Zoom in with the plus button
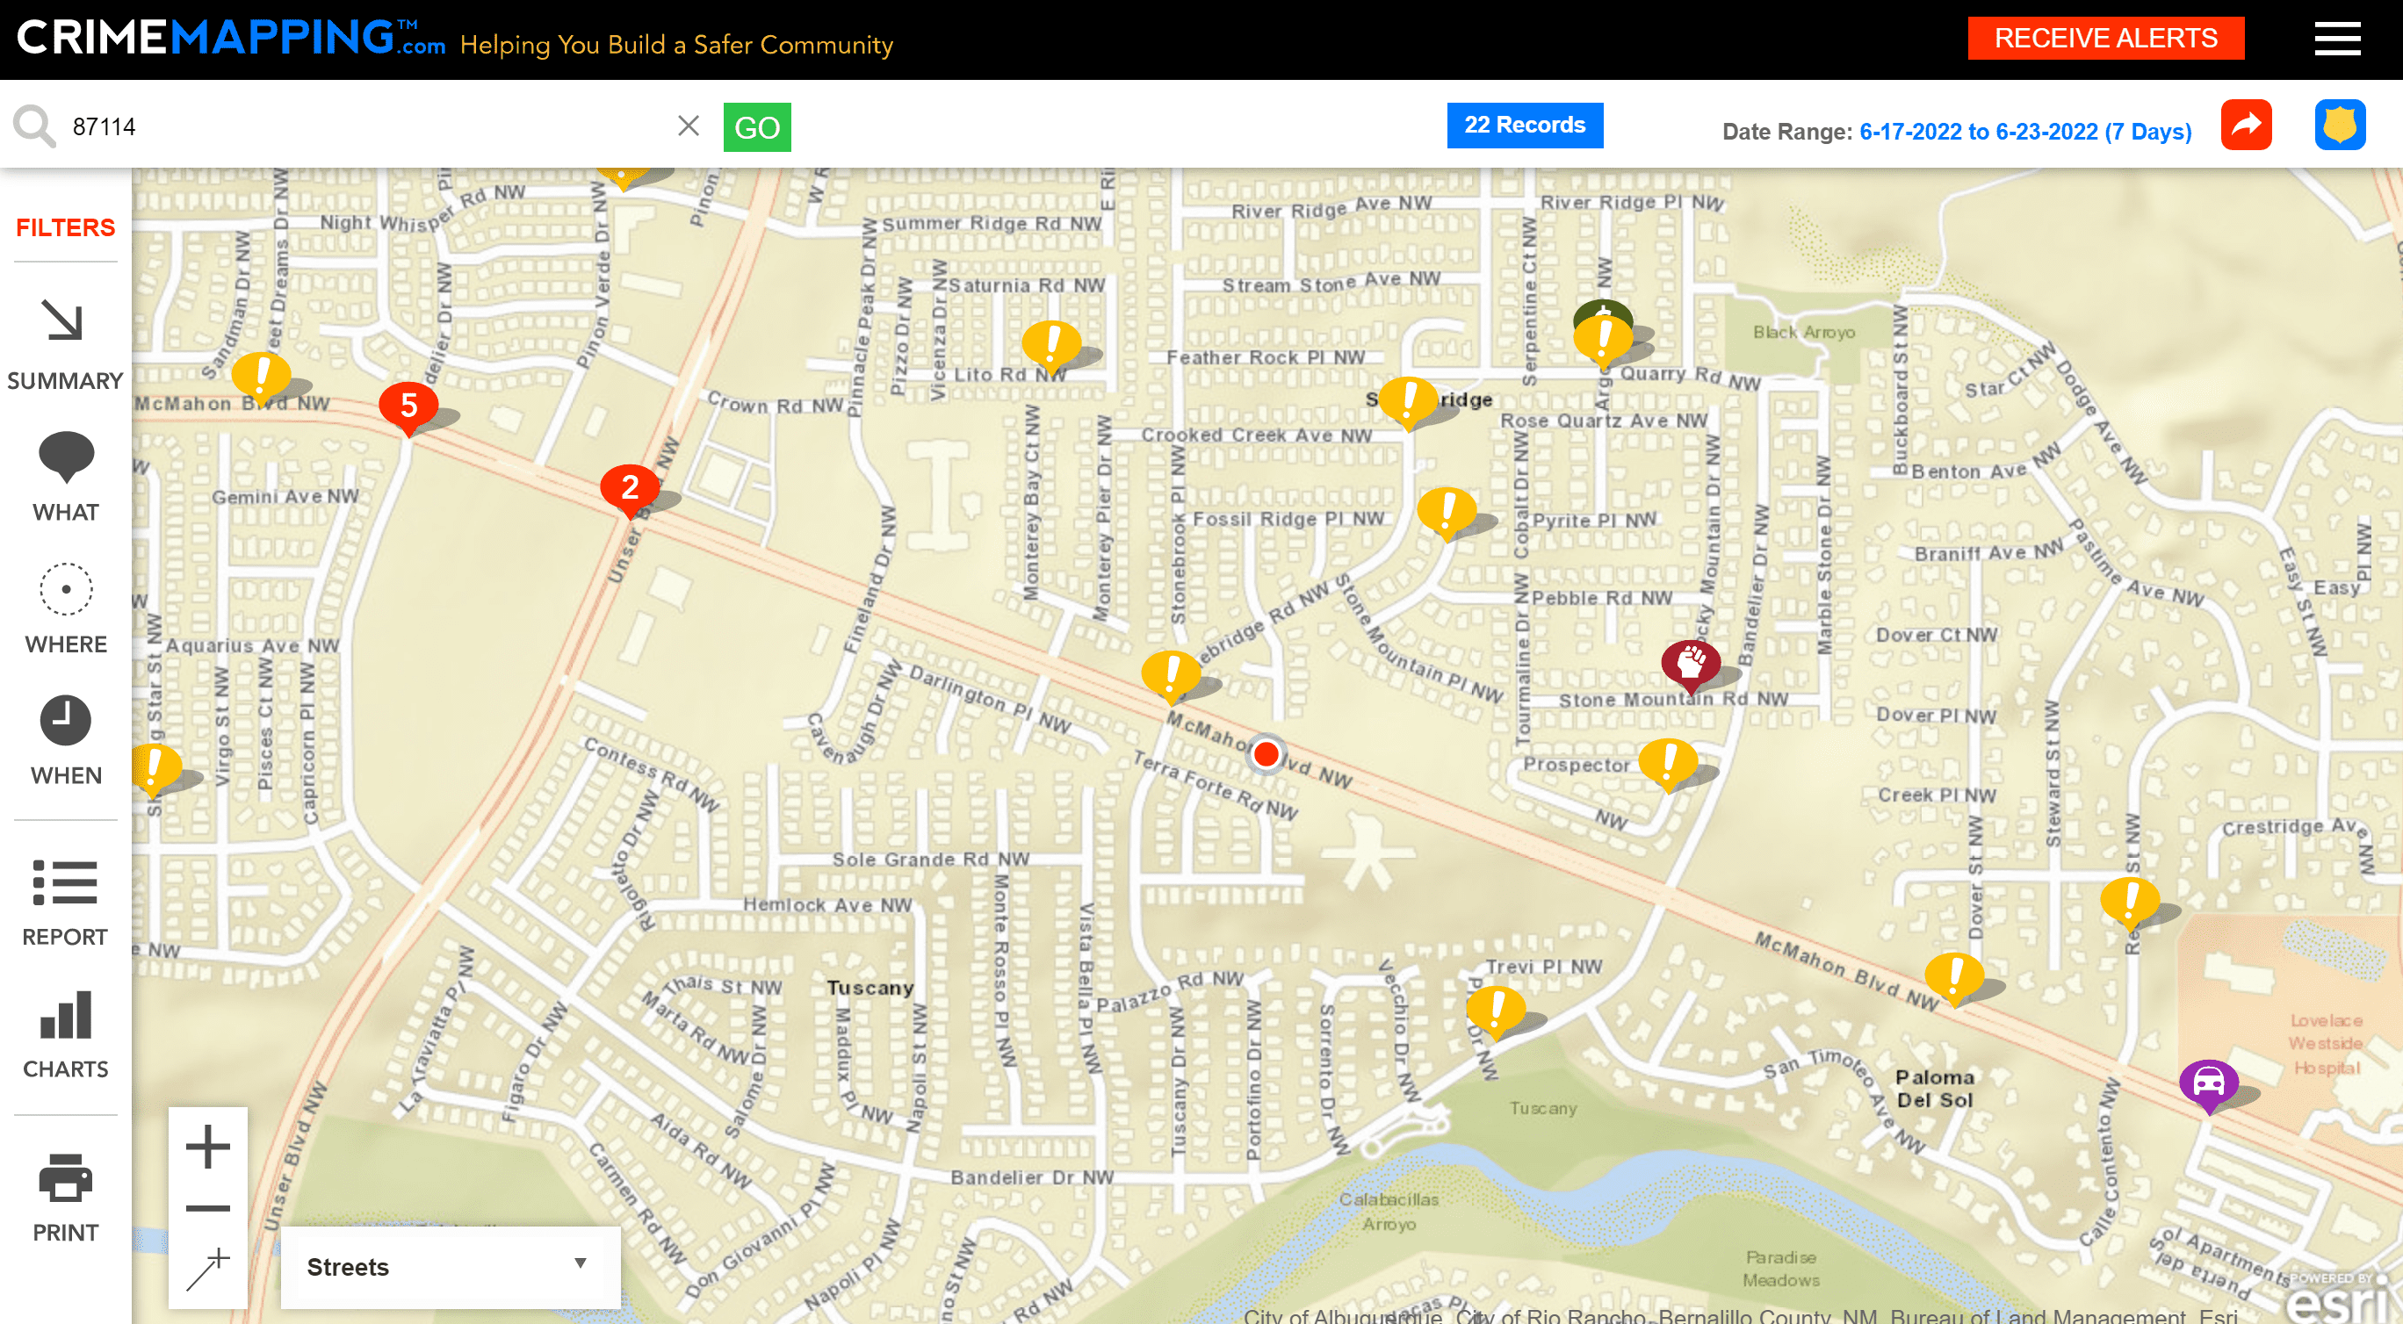Viewport: 2403px width, 1324px height. point(208,1147)
